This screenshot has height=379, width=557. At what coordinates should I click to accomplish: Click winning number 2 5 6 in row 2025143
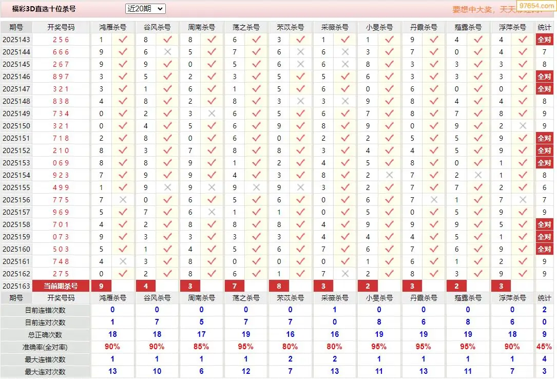click(61, 40)
